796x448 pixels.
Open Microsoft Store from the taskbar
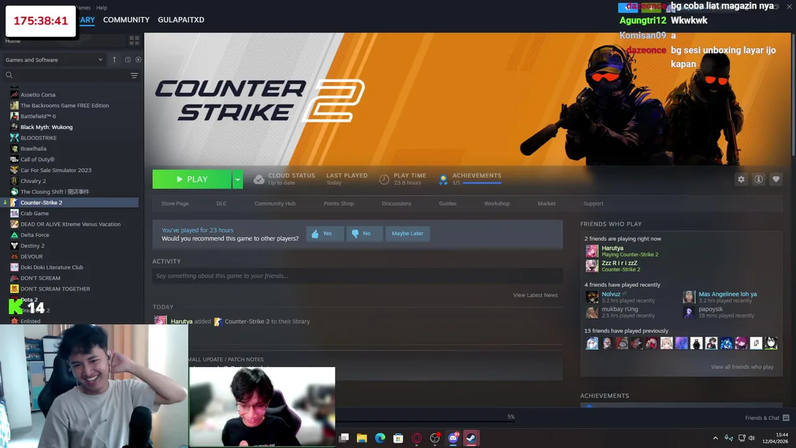pos(399,438)
